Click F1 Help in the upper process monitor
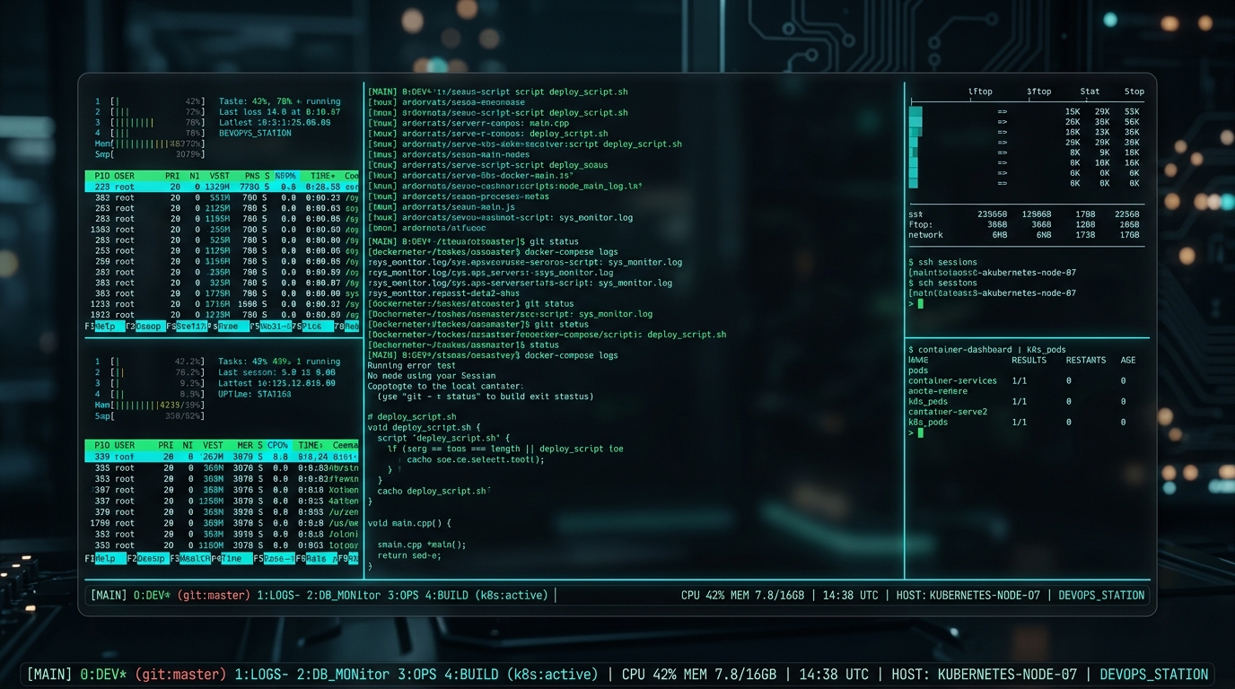 point(106,327)
